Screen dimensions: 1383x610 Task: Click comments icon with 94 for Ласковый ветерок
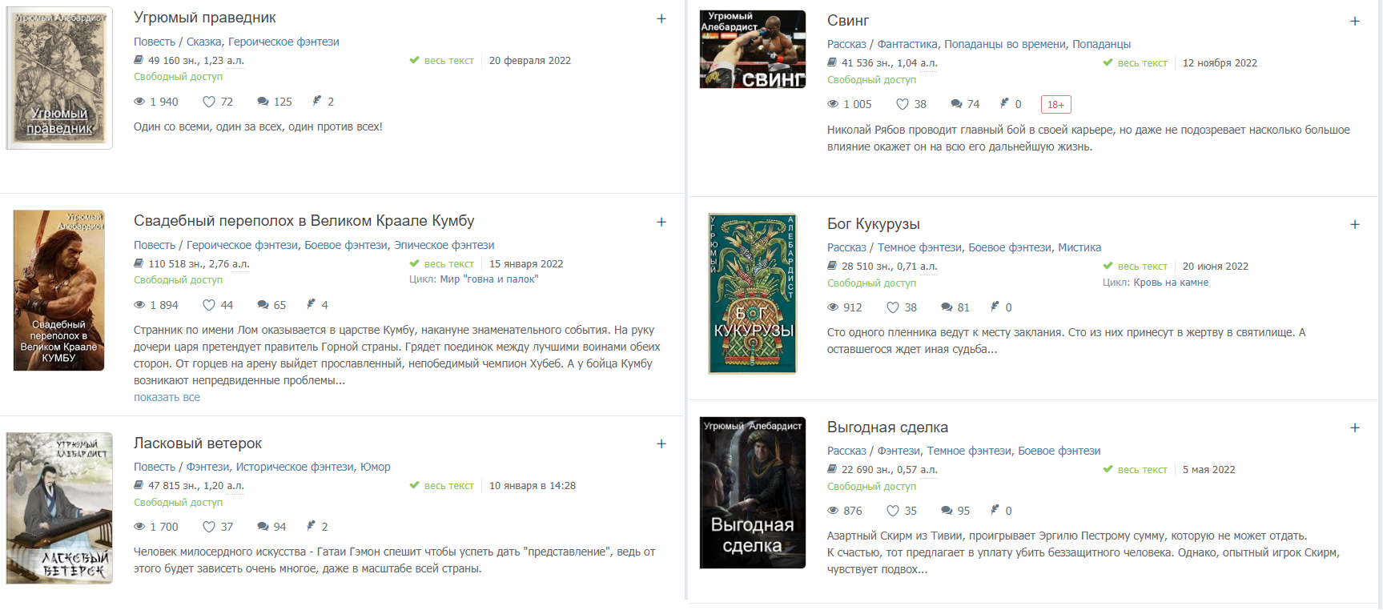(263, 527)
